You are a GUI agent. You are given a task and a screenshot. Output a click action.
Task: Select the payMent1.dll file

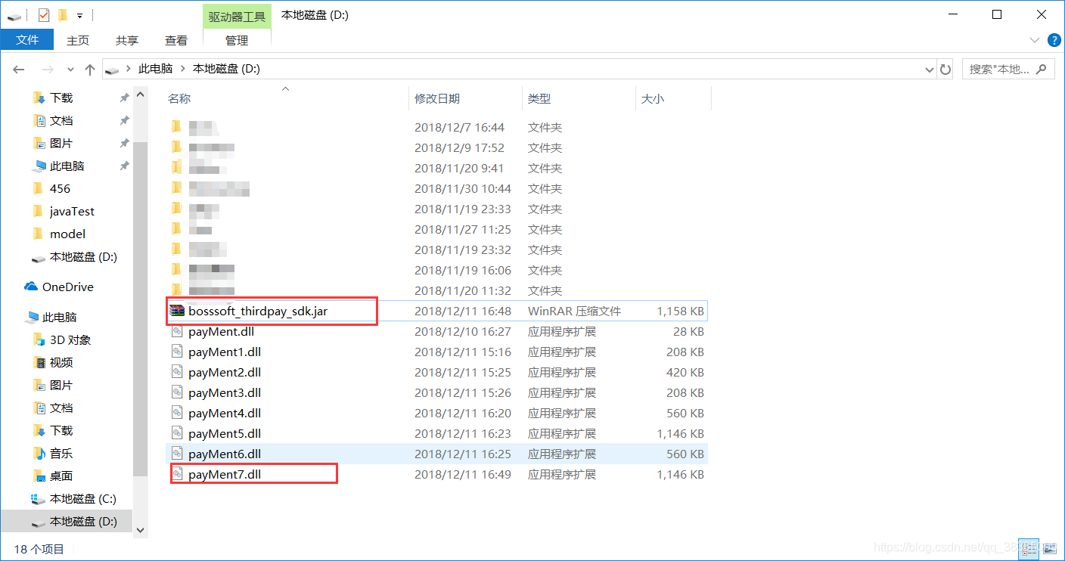(225, 352)
